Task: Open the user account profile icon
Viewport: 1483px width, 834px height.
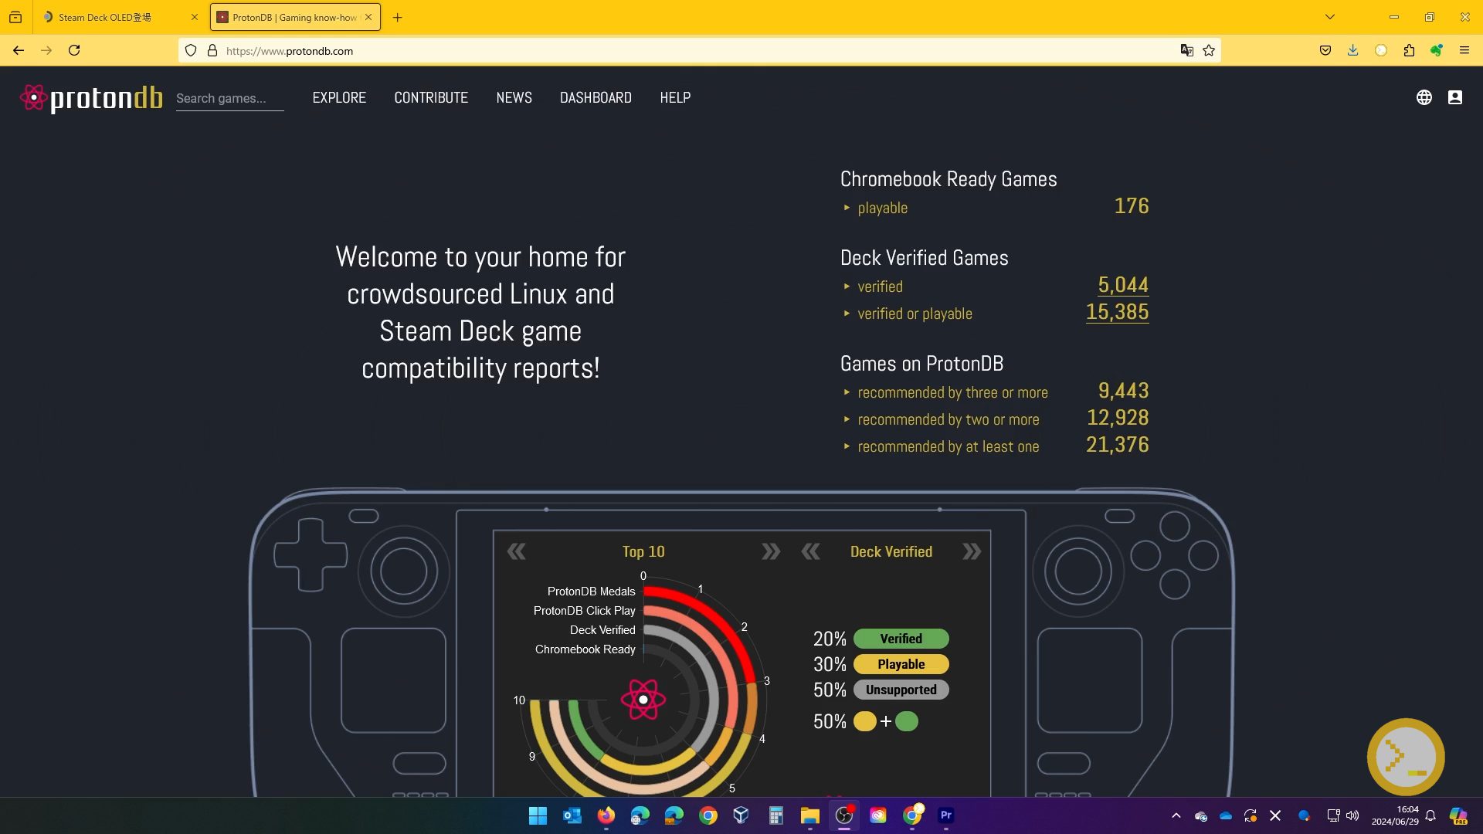Action: (1454, 97)
